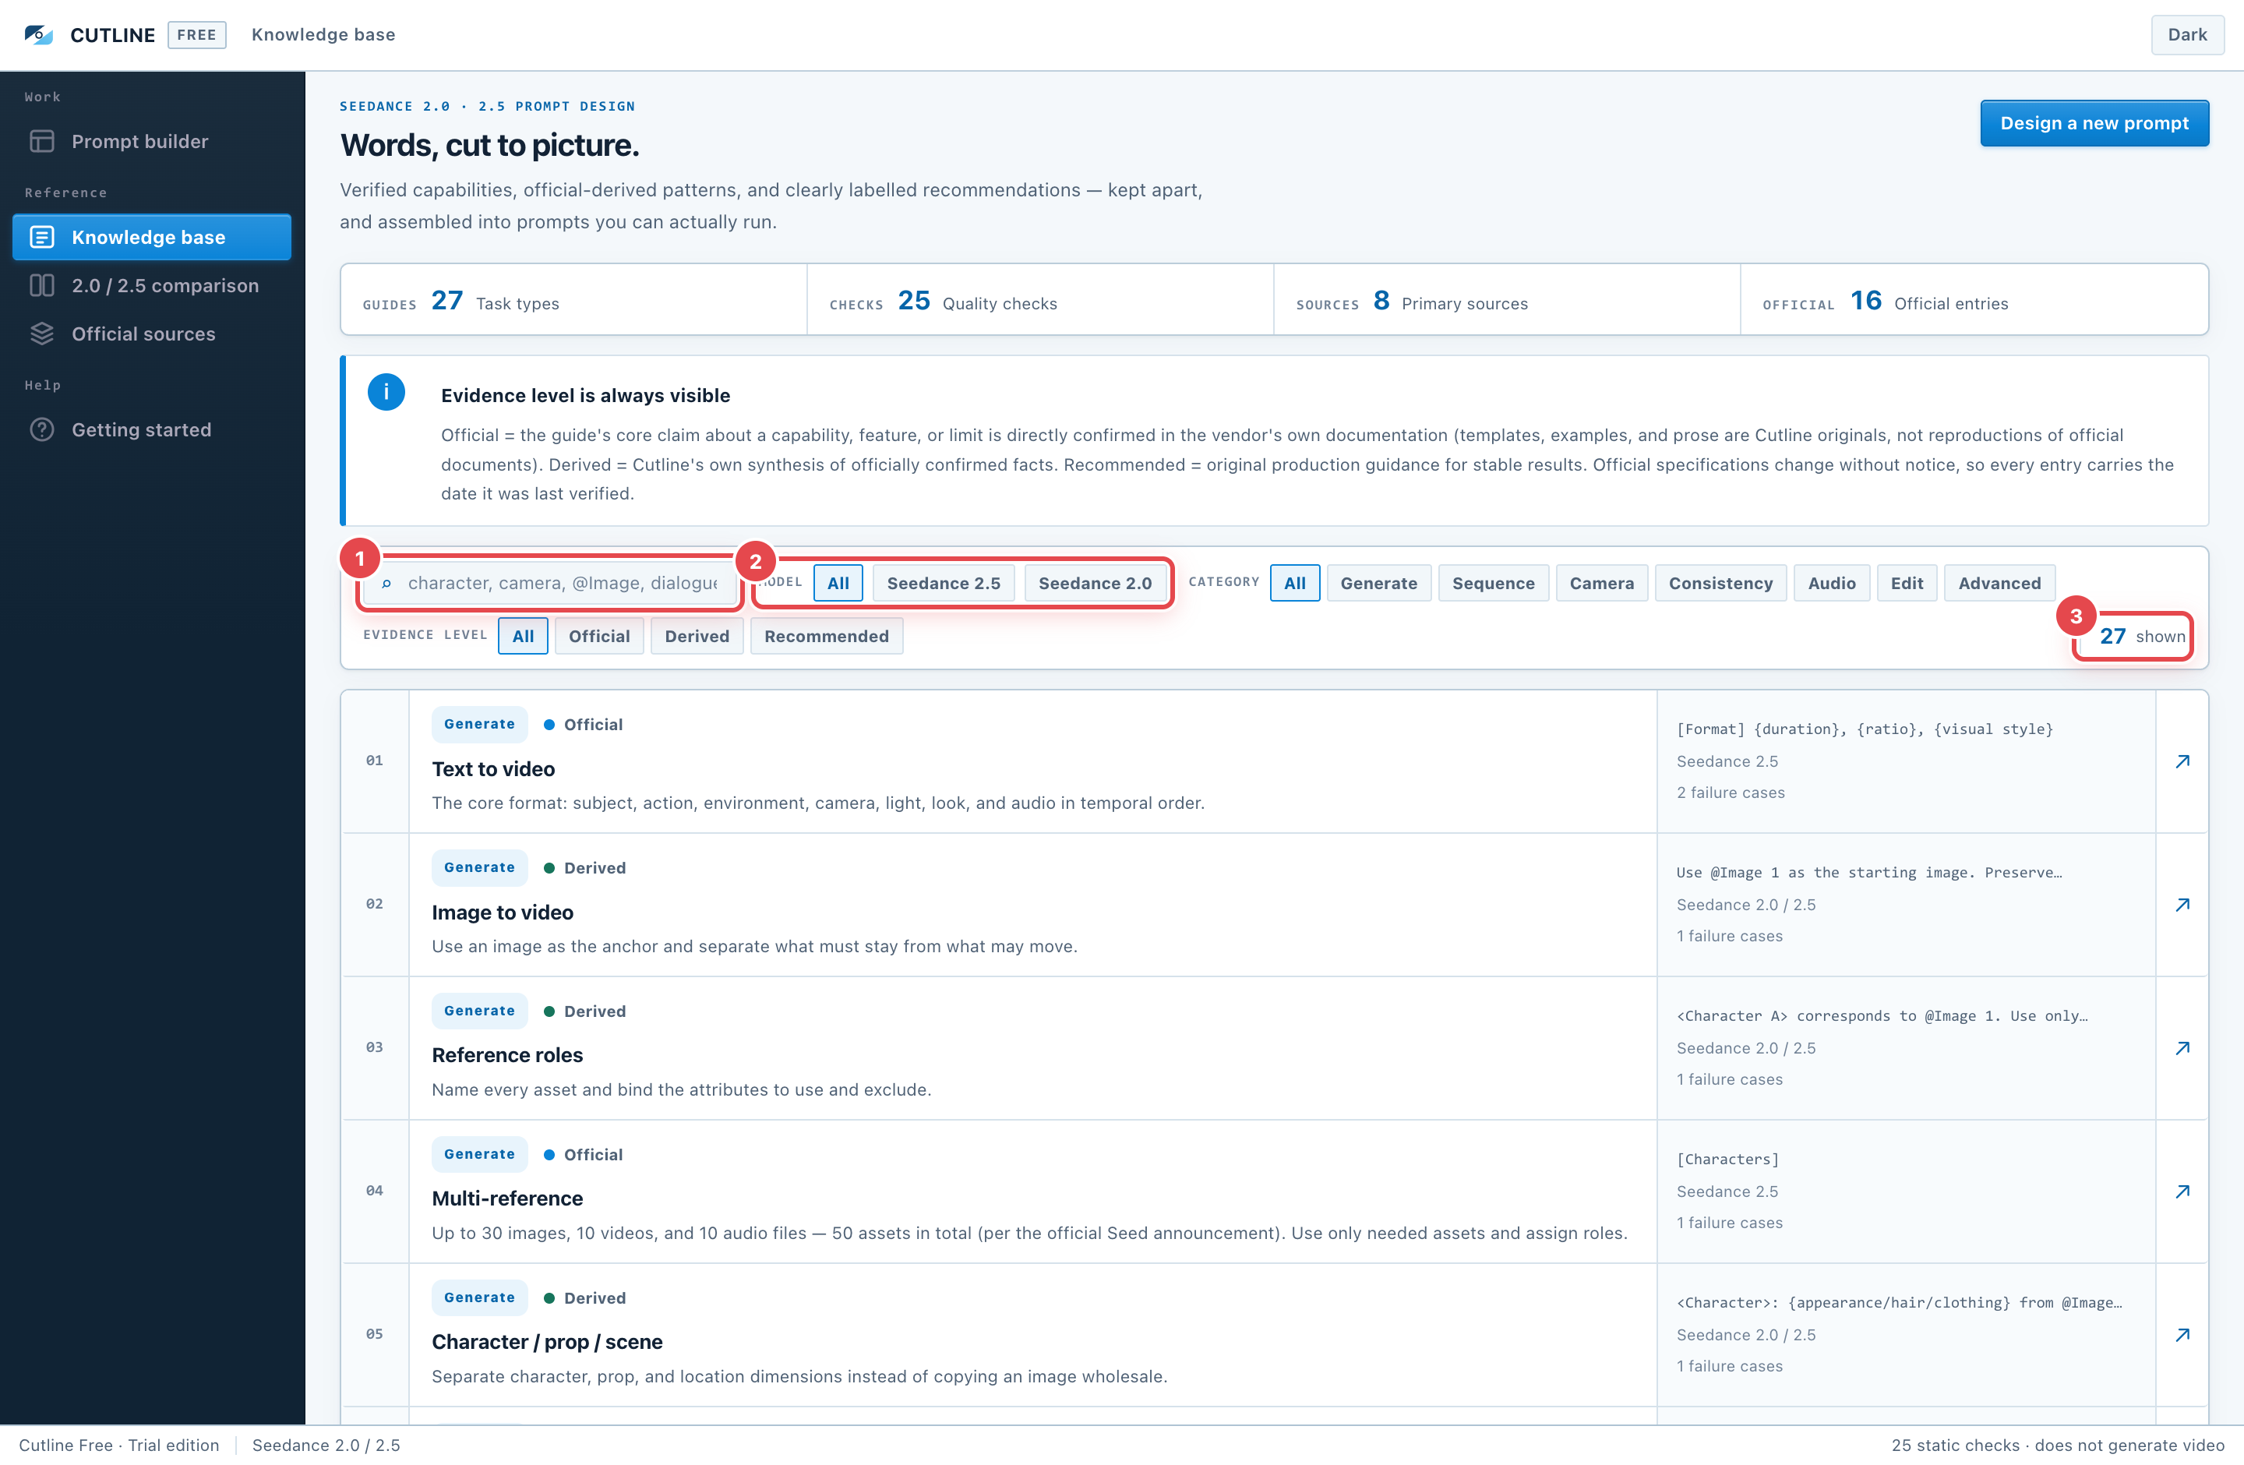The height and width of the screenshot is (1465, 2244).
Task: Open the Character / prop / scene title
Action: click(547, 1343)
